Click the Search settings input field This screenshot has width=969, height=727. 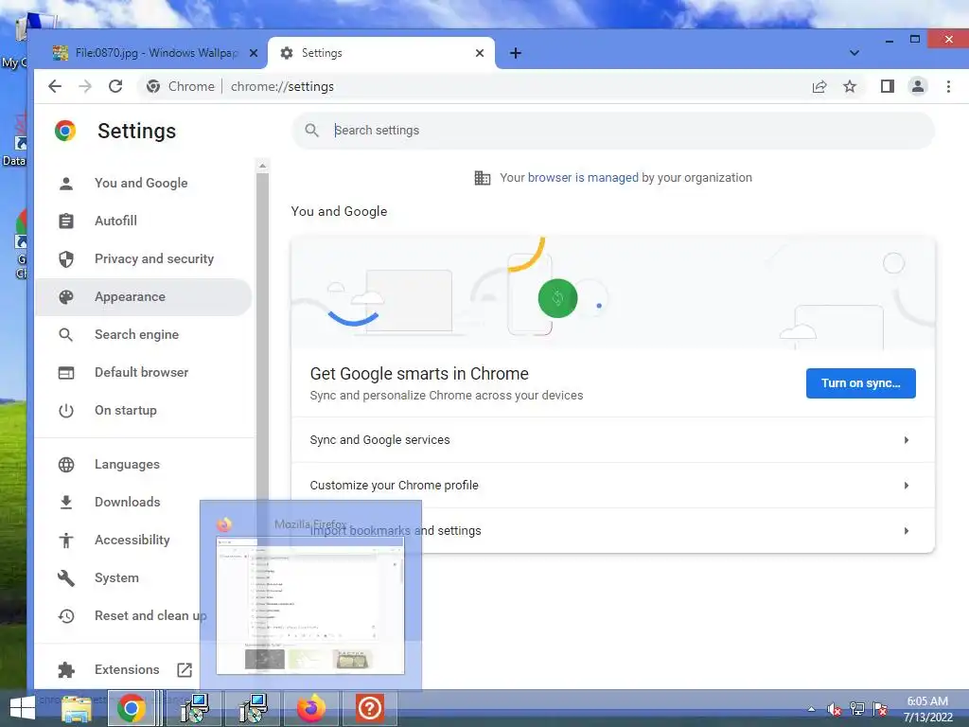coord(613,131)
